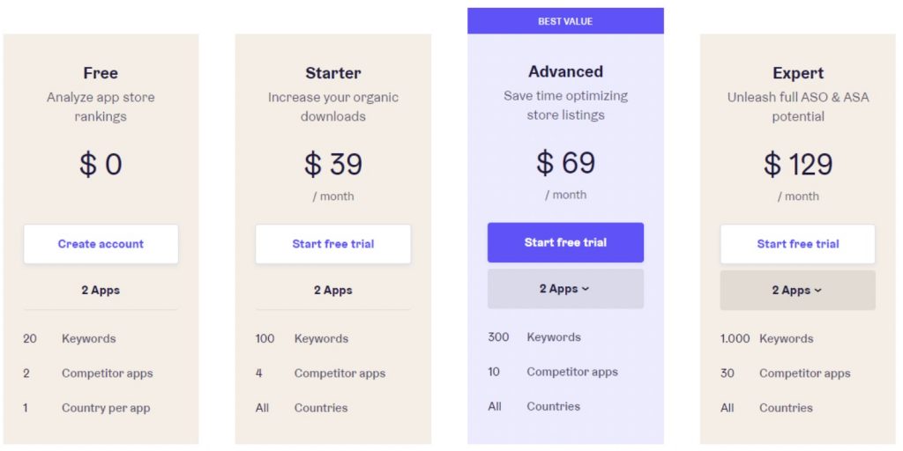The image size is (903, 451).
Task: Select the Expert plan heading
Action: tap(797, 73)
